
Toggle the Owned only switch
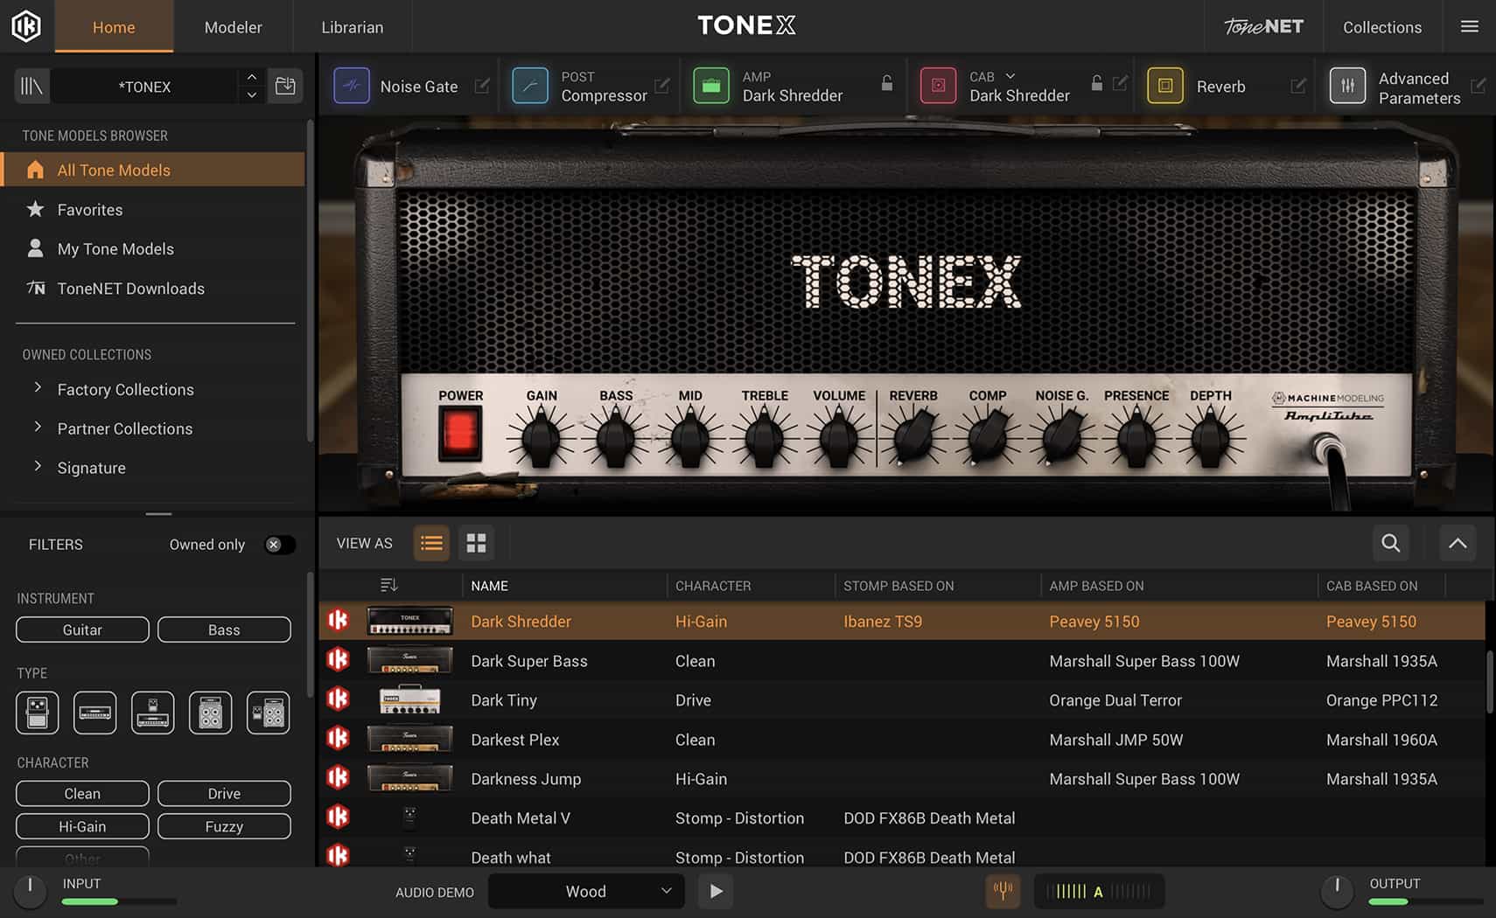(x=279, y=545)
